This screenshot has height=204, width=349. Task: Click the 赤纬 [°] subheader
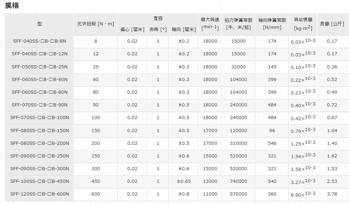(x=158, y=29)
